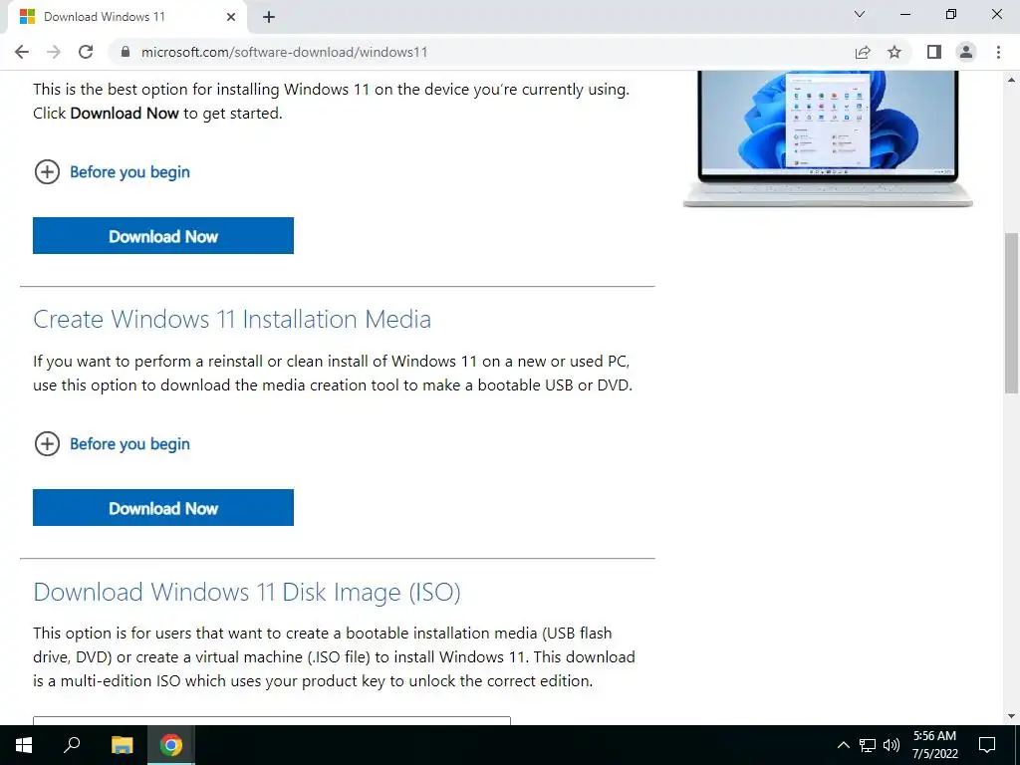Open File Explorer from taskbar
Image resolution: width=1020 pixels, height=765 pixels.
tap(122, 745)
